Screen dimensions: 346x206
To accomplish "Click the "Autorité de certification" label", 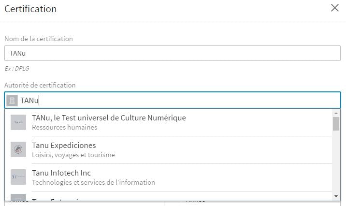I will [x=40, y=85].
